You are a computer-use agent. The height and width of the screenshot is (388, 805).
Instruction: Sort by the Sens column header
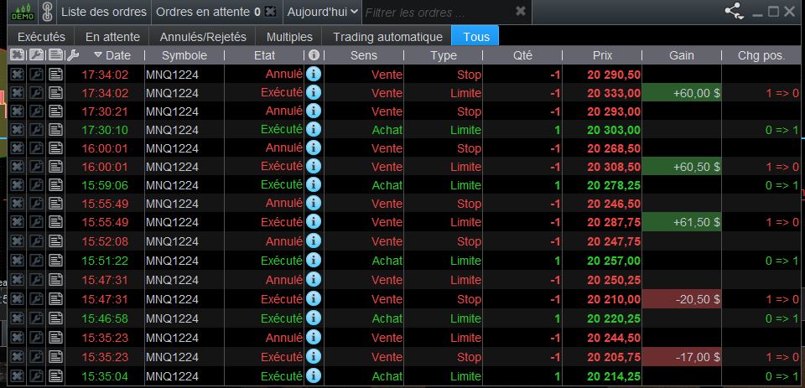coord(364,55)
